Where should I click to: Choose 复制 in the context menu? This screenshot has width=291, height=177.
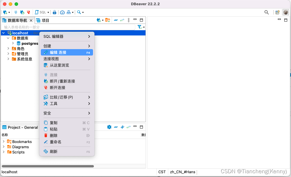(67, 123)
